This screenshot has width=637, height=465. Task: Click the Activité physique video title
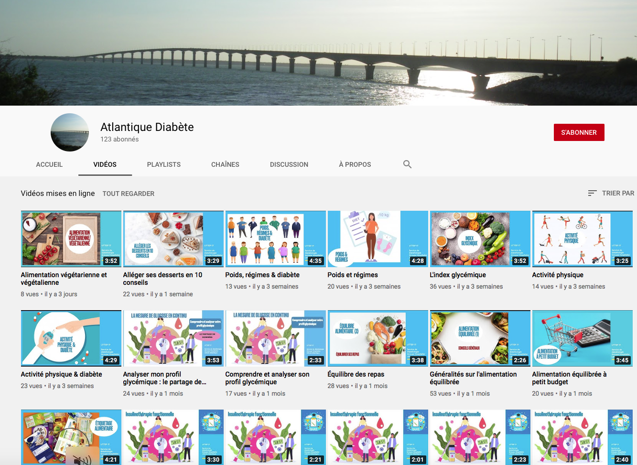tap(558, 275)
